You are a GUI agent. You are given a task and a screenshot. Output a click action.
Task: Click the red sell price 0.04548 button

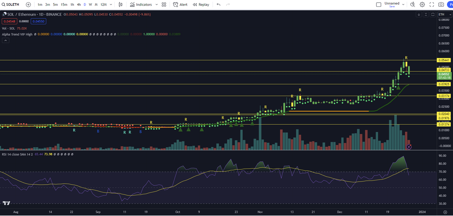[x=9, y=22]
